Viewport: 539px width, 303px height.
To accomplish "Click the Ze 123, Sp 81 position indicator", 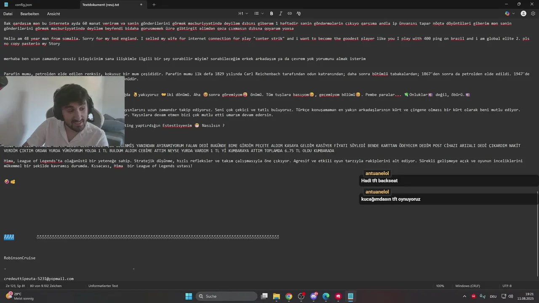I will [x=16, y=286].
